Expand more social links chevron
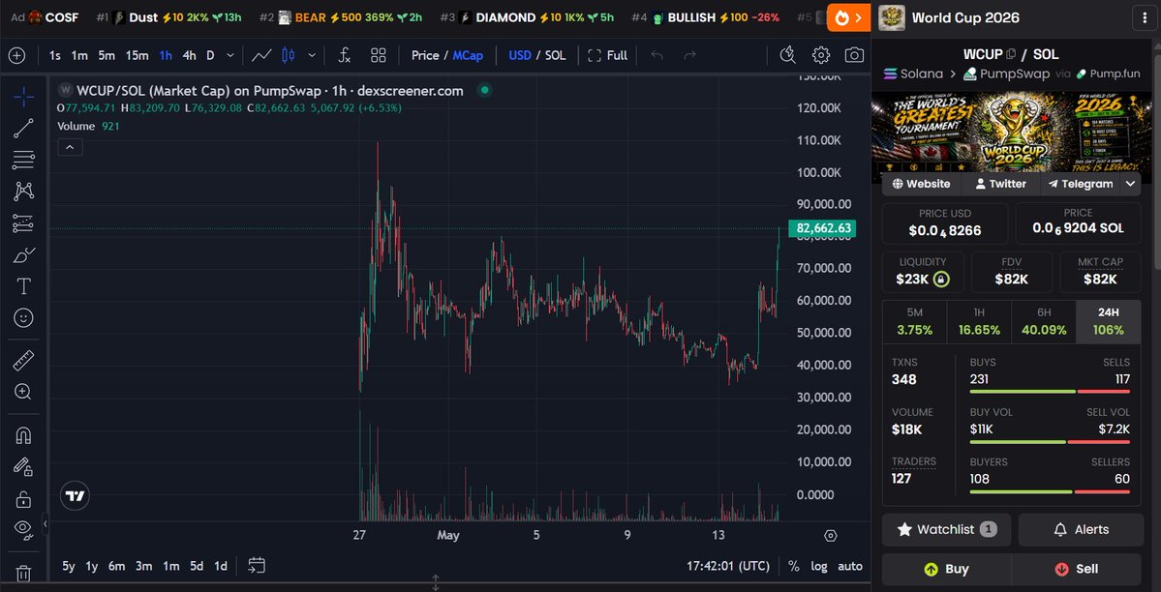Viewport: 1161px width, 592px height. click(x=1131, y=184)
